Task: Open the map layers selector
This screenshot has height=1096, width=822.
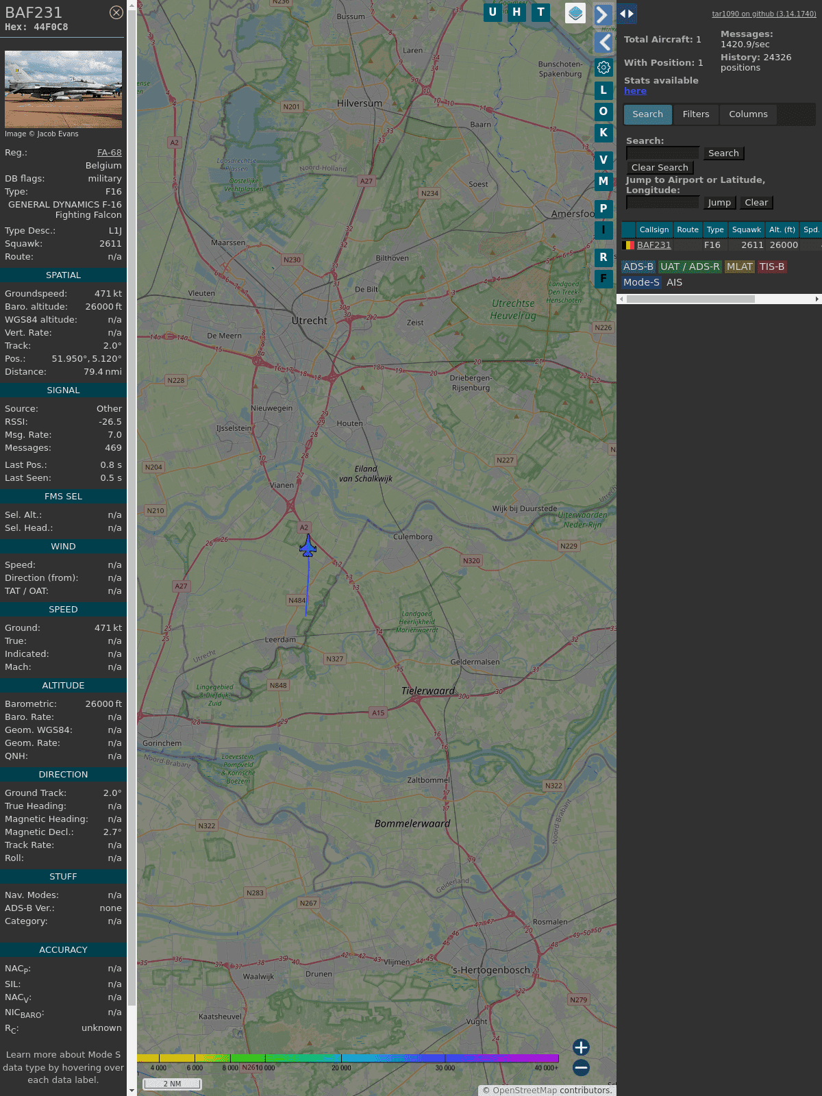Action: point(575,13)
